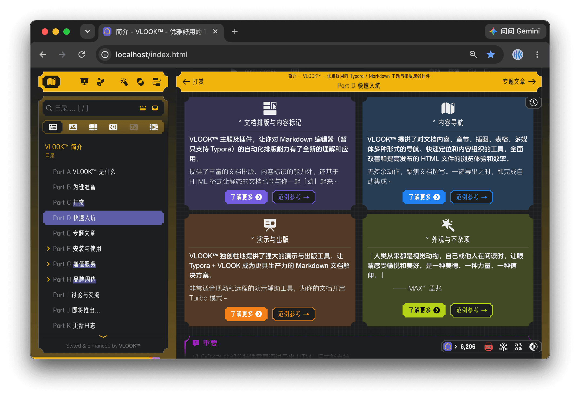
Task: Expand Part F 安装与使用 chevron
Action: pos(48,249)
